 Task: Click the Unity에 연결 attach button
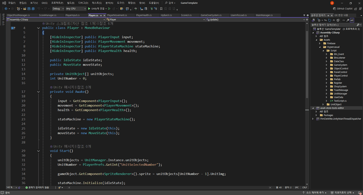pos(96,9)
